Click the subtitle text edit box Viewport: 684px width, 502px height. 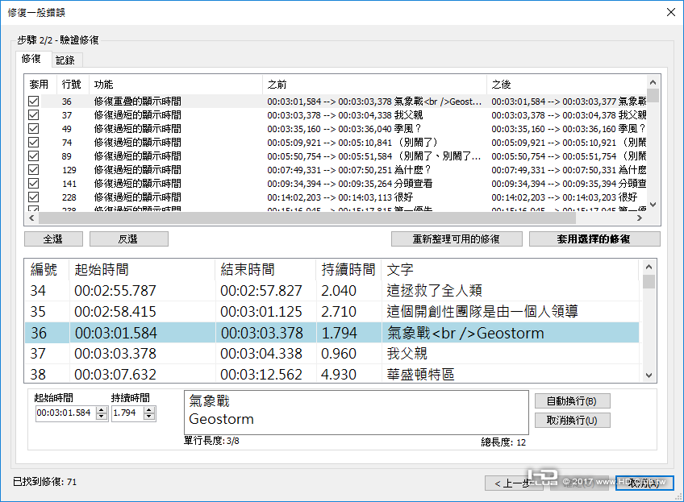point(356,413)
